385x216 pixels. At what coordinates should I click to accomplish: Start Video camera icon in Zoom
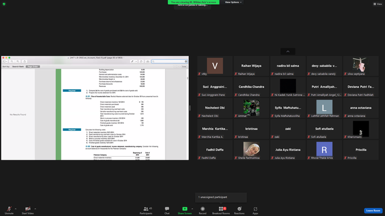click(x=28, y=209)
